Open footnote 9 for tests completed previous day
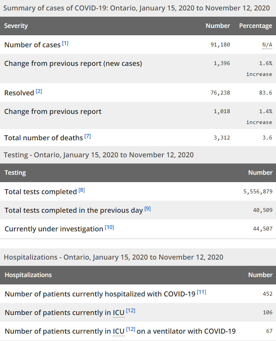The width and height of the screenshot is (276, 341). tap(148, 209)
